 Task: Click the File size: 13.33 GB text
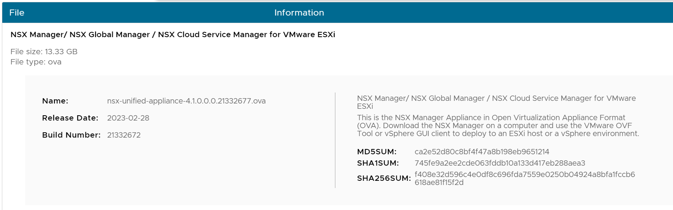pyautogui.click(x=44, y=52)
